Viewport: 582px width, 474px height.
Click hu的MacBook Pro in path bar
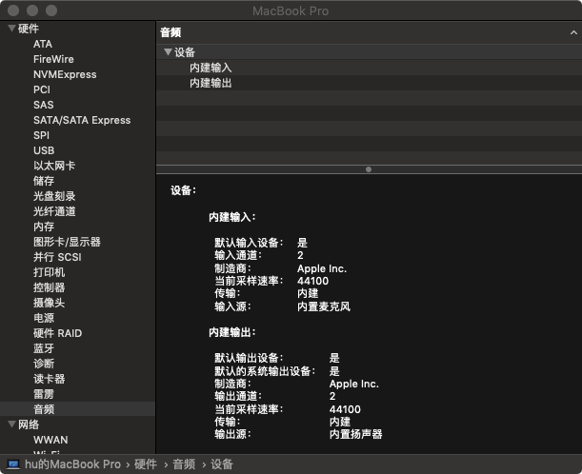click(72, 464)
